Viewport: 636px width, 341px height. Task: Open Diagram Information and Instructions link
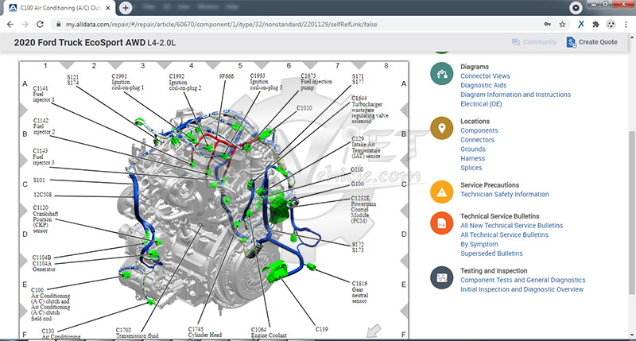click(515, 95)
